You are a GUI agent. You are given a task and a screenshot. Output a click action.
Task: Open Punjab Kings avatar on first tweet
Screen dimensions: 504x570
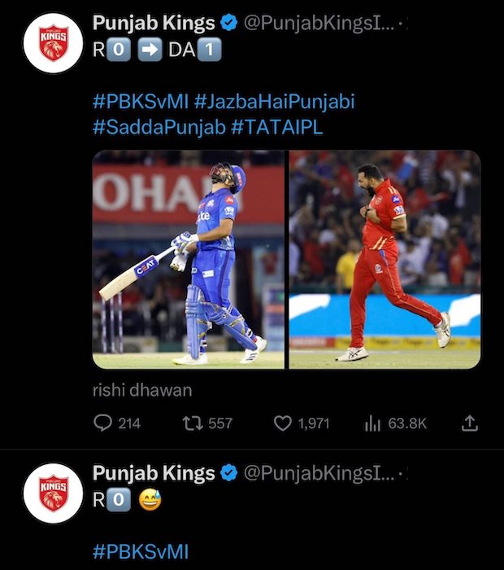(54, 44)
